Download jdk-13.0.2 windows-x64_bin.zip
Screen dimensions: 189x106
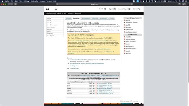coord(105,94)
